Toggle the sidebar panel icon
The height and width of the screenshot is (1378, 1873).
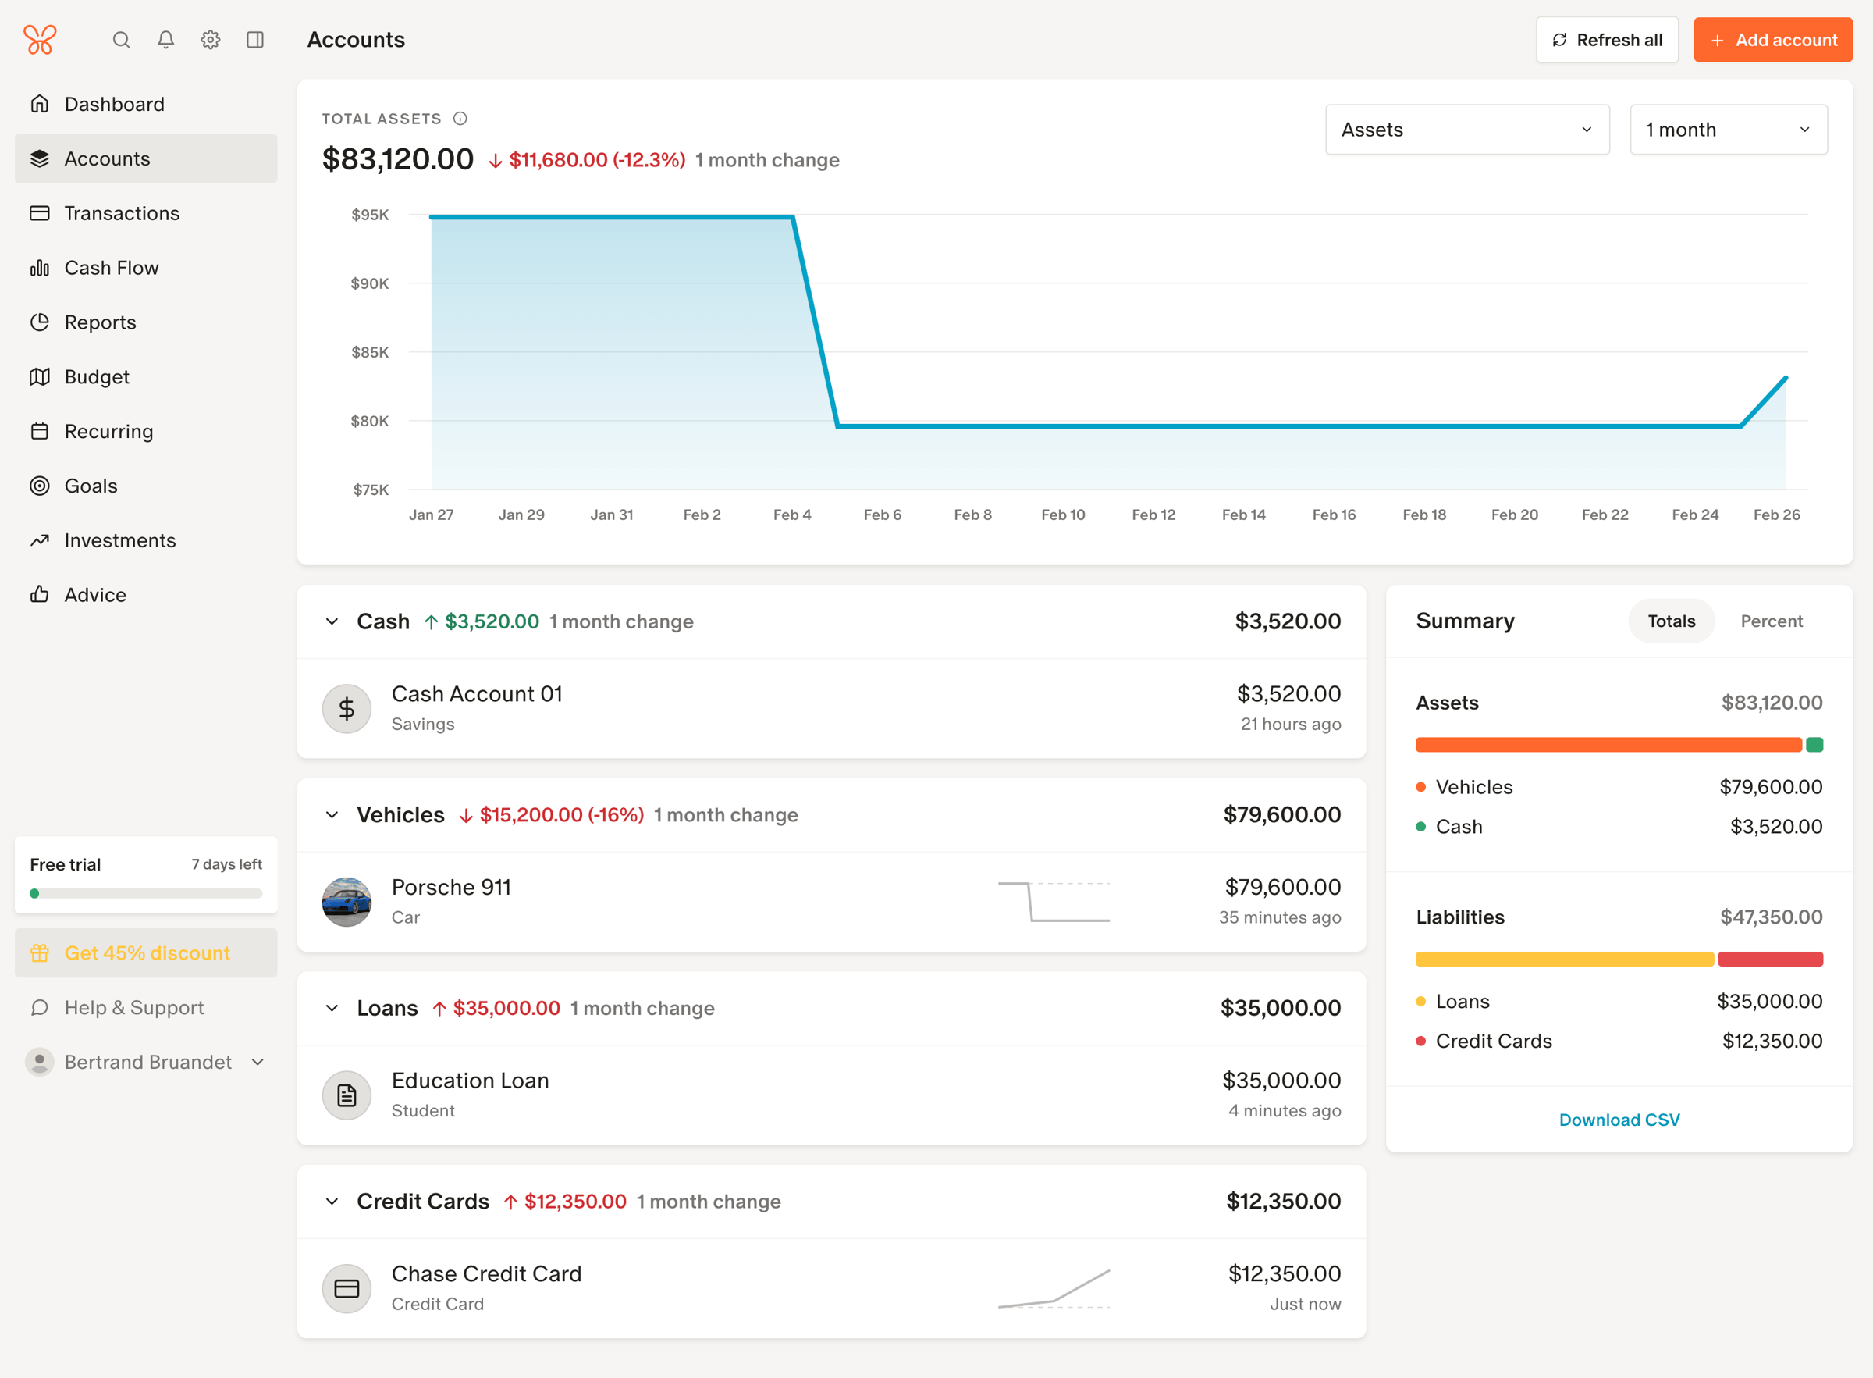click(x=255, y=39)
